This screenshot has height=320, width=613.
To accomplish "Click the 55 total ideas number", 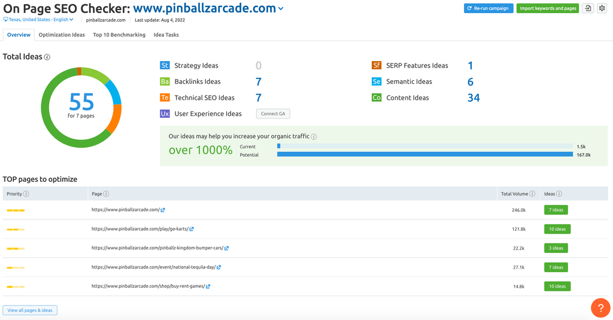I will [x=81, y=102].
